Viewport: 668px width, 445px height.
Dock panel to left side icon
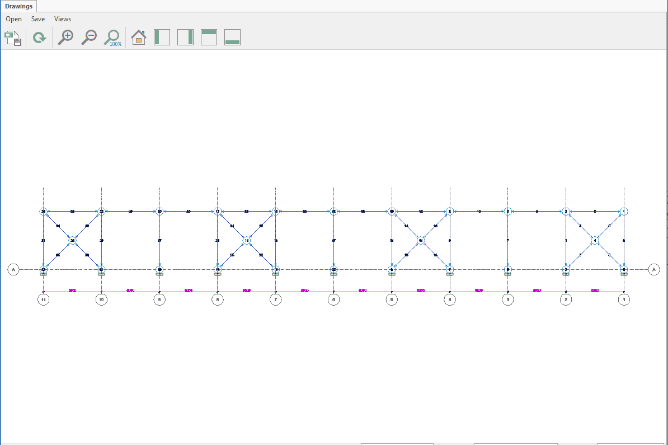[x=162, y=38]
